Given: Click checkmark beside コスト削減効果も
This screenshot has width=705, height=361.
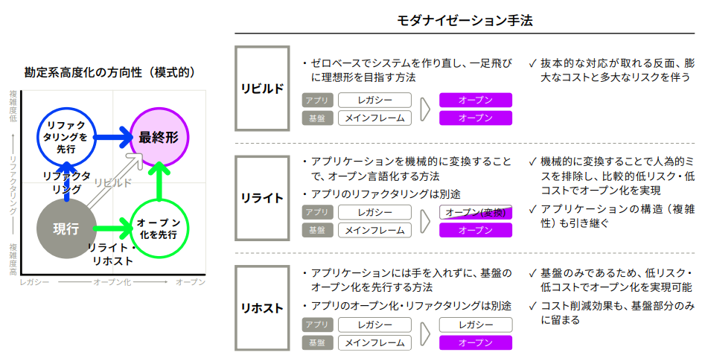Looking at the screenshot, I should click(532, 305).
